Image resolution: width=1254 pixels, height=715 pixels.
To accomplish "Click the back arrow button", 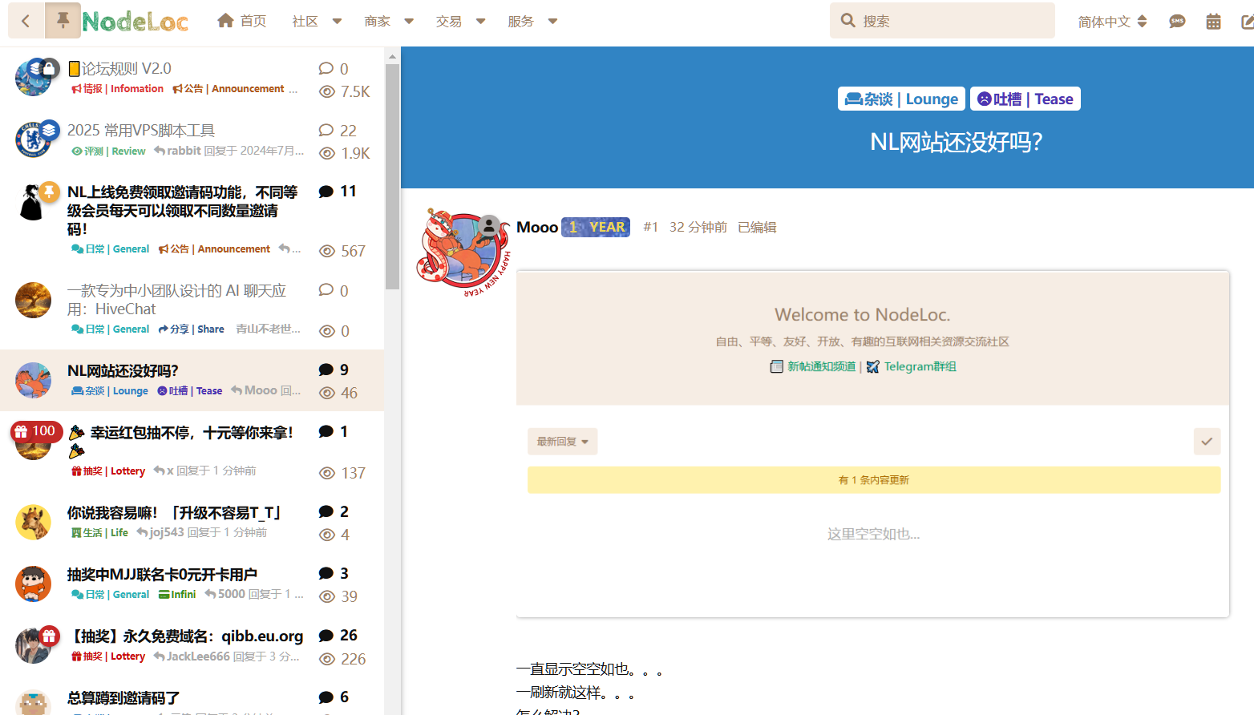I will point(26,21).
